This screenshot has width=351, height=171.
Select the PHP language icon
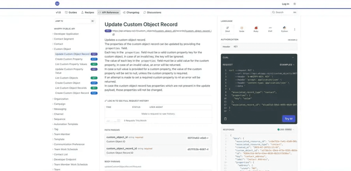coord(270,29)
